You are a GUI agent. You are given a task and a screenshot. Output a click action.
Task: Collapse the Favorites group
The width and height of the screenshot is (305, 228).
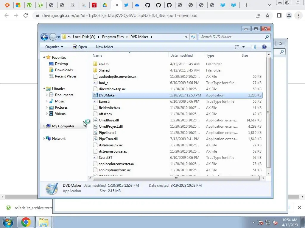(x=44, y=58)
